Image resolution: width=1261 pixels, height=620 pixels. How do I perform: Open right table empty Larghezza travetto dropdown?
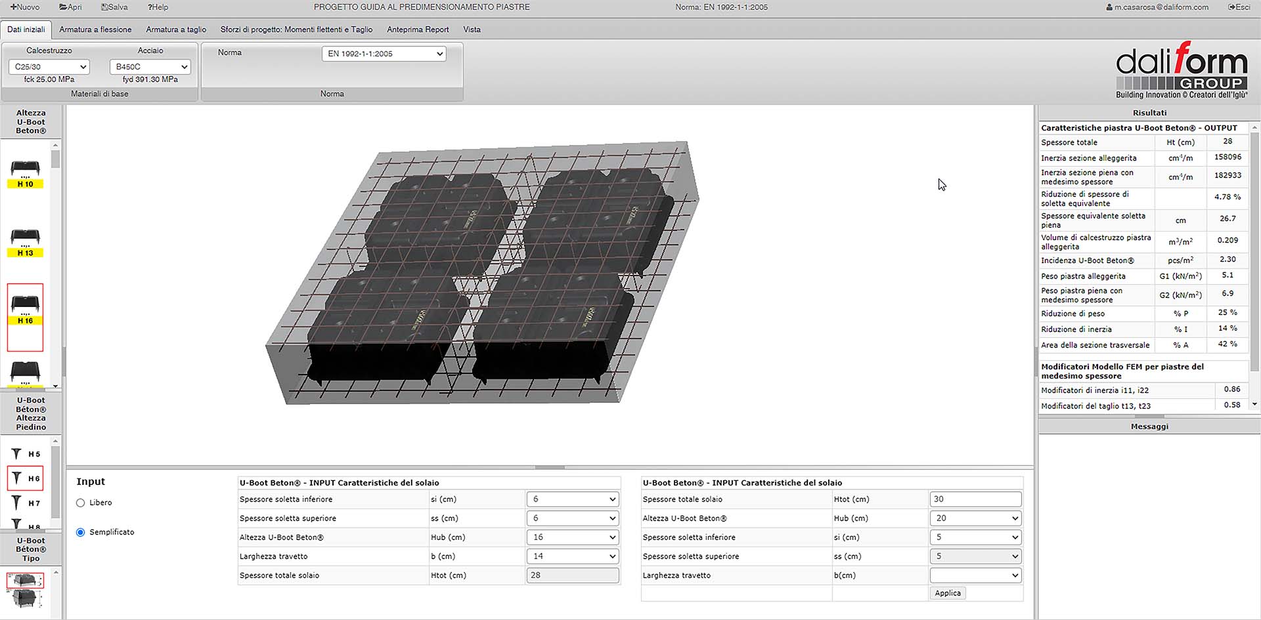[975, 575]
